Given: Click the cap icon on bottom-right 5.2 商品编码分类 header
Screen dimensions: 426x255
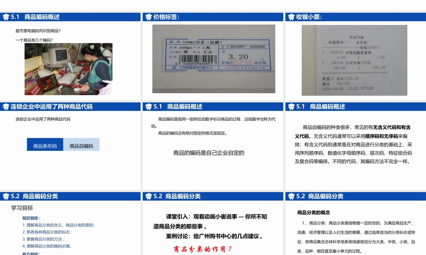Looking at the screenshot, I should [x=290, y=196].
